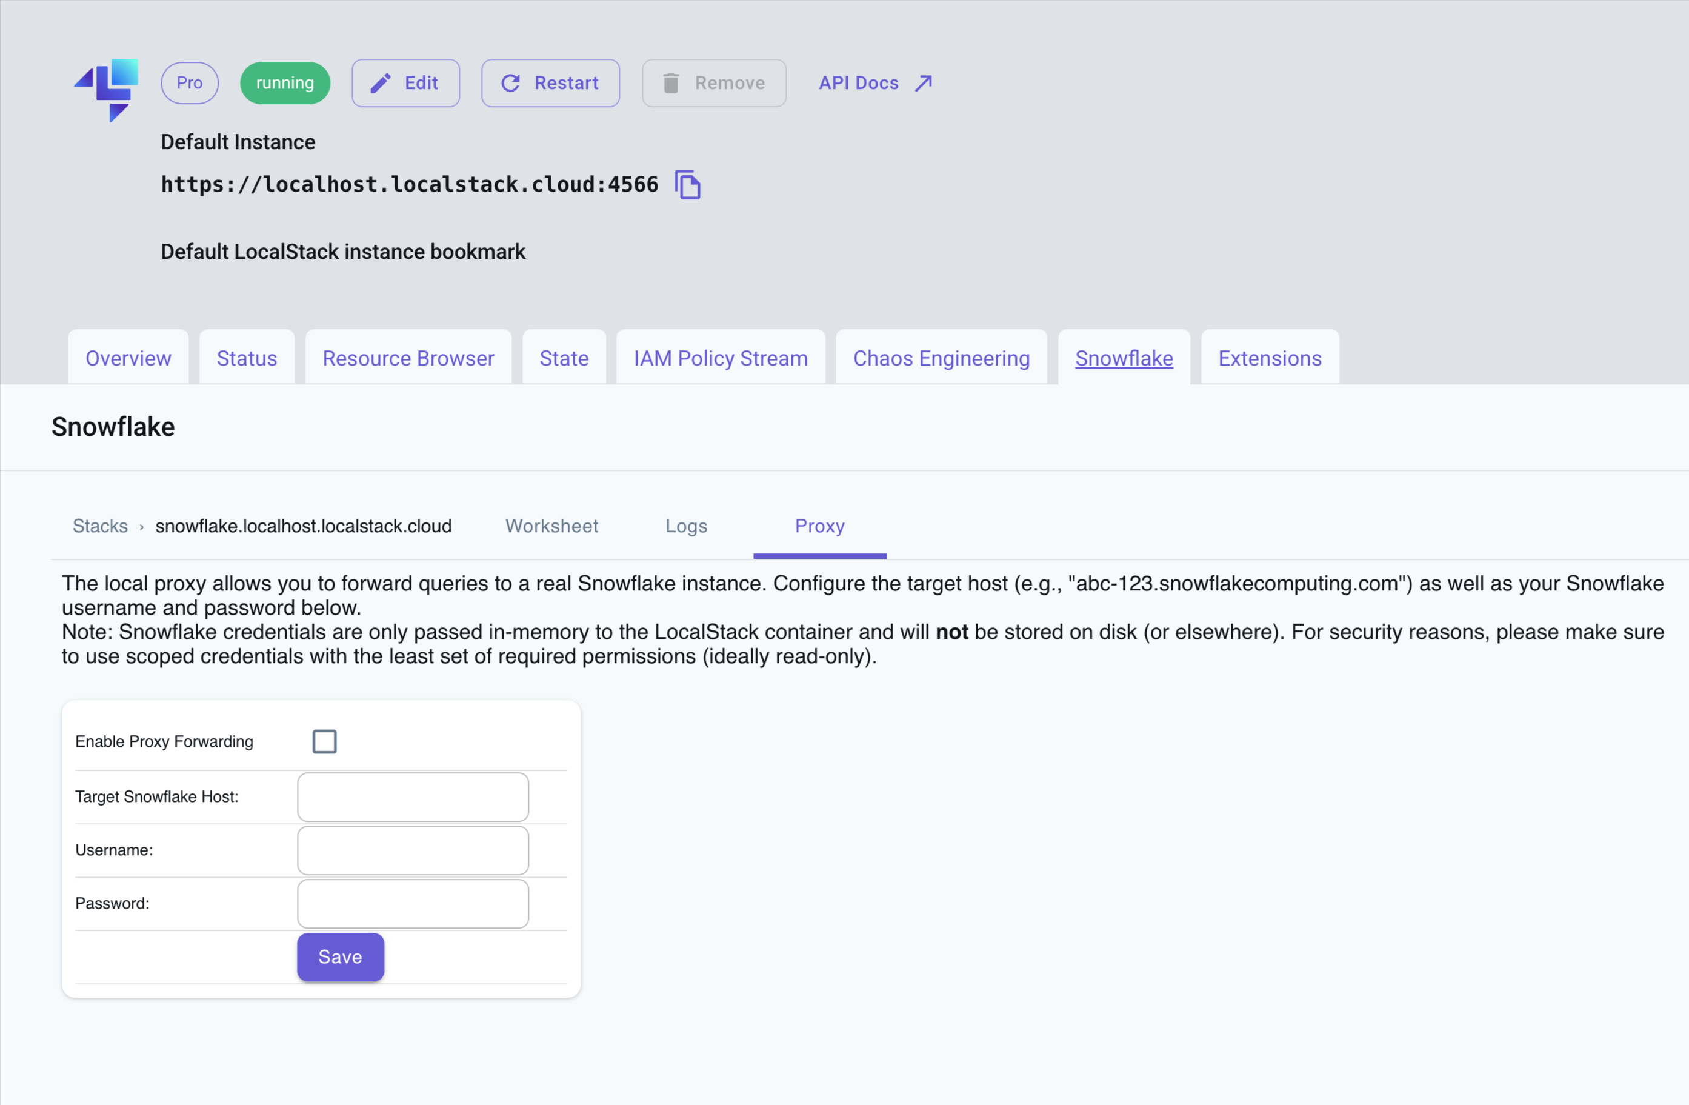This screenshot has width=1689, height=1105.
Task: Open the Extensions tab
Action: point(1270,358)
